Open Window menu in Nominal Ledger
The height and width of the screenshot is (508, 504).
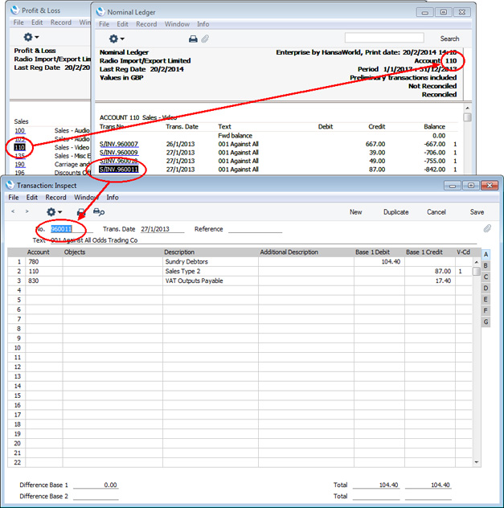pos(177,24)
